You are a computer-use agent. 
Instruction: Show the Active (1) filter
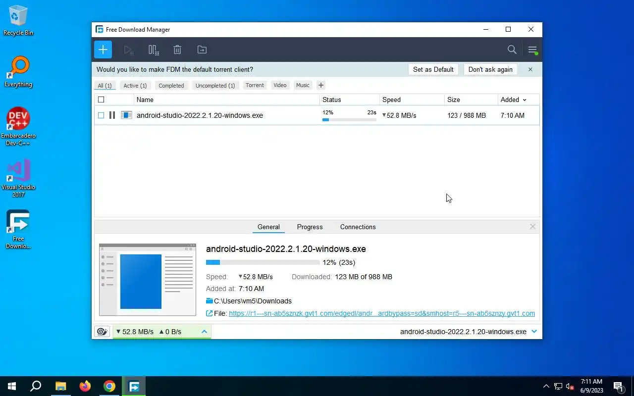135,85
